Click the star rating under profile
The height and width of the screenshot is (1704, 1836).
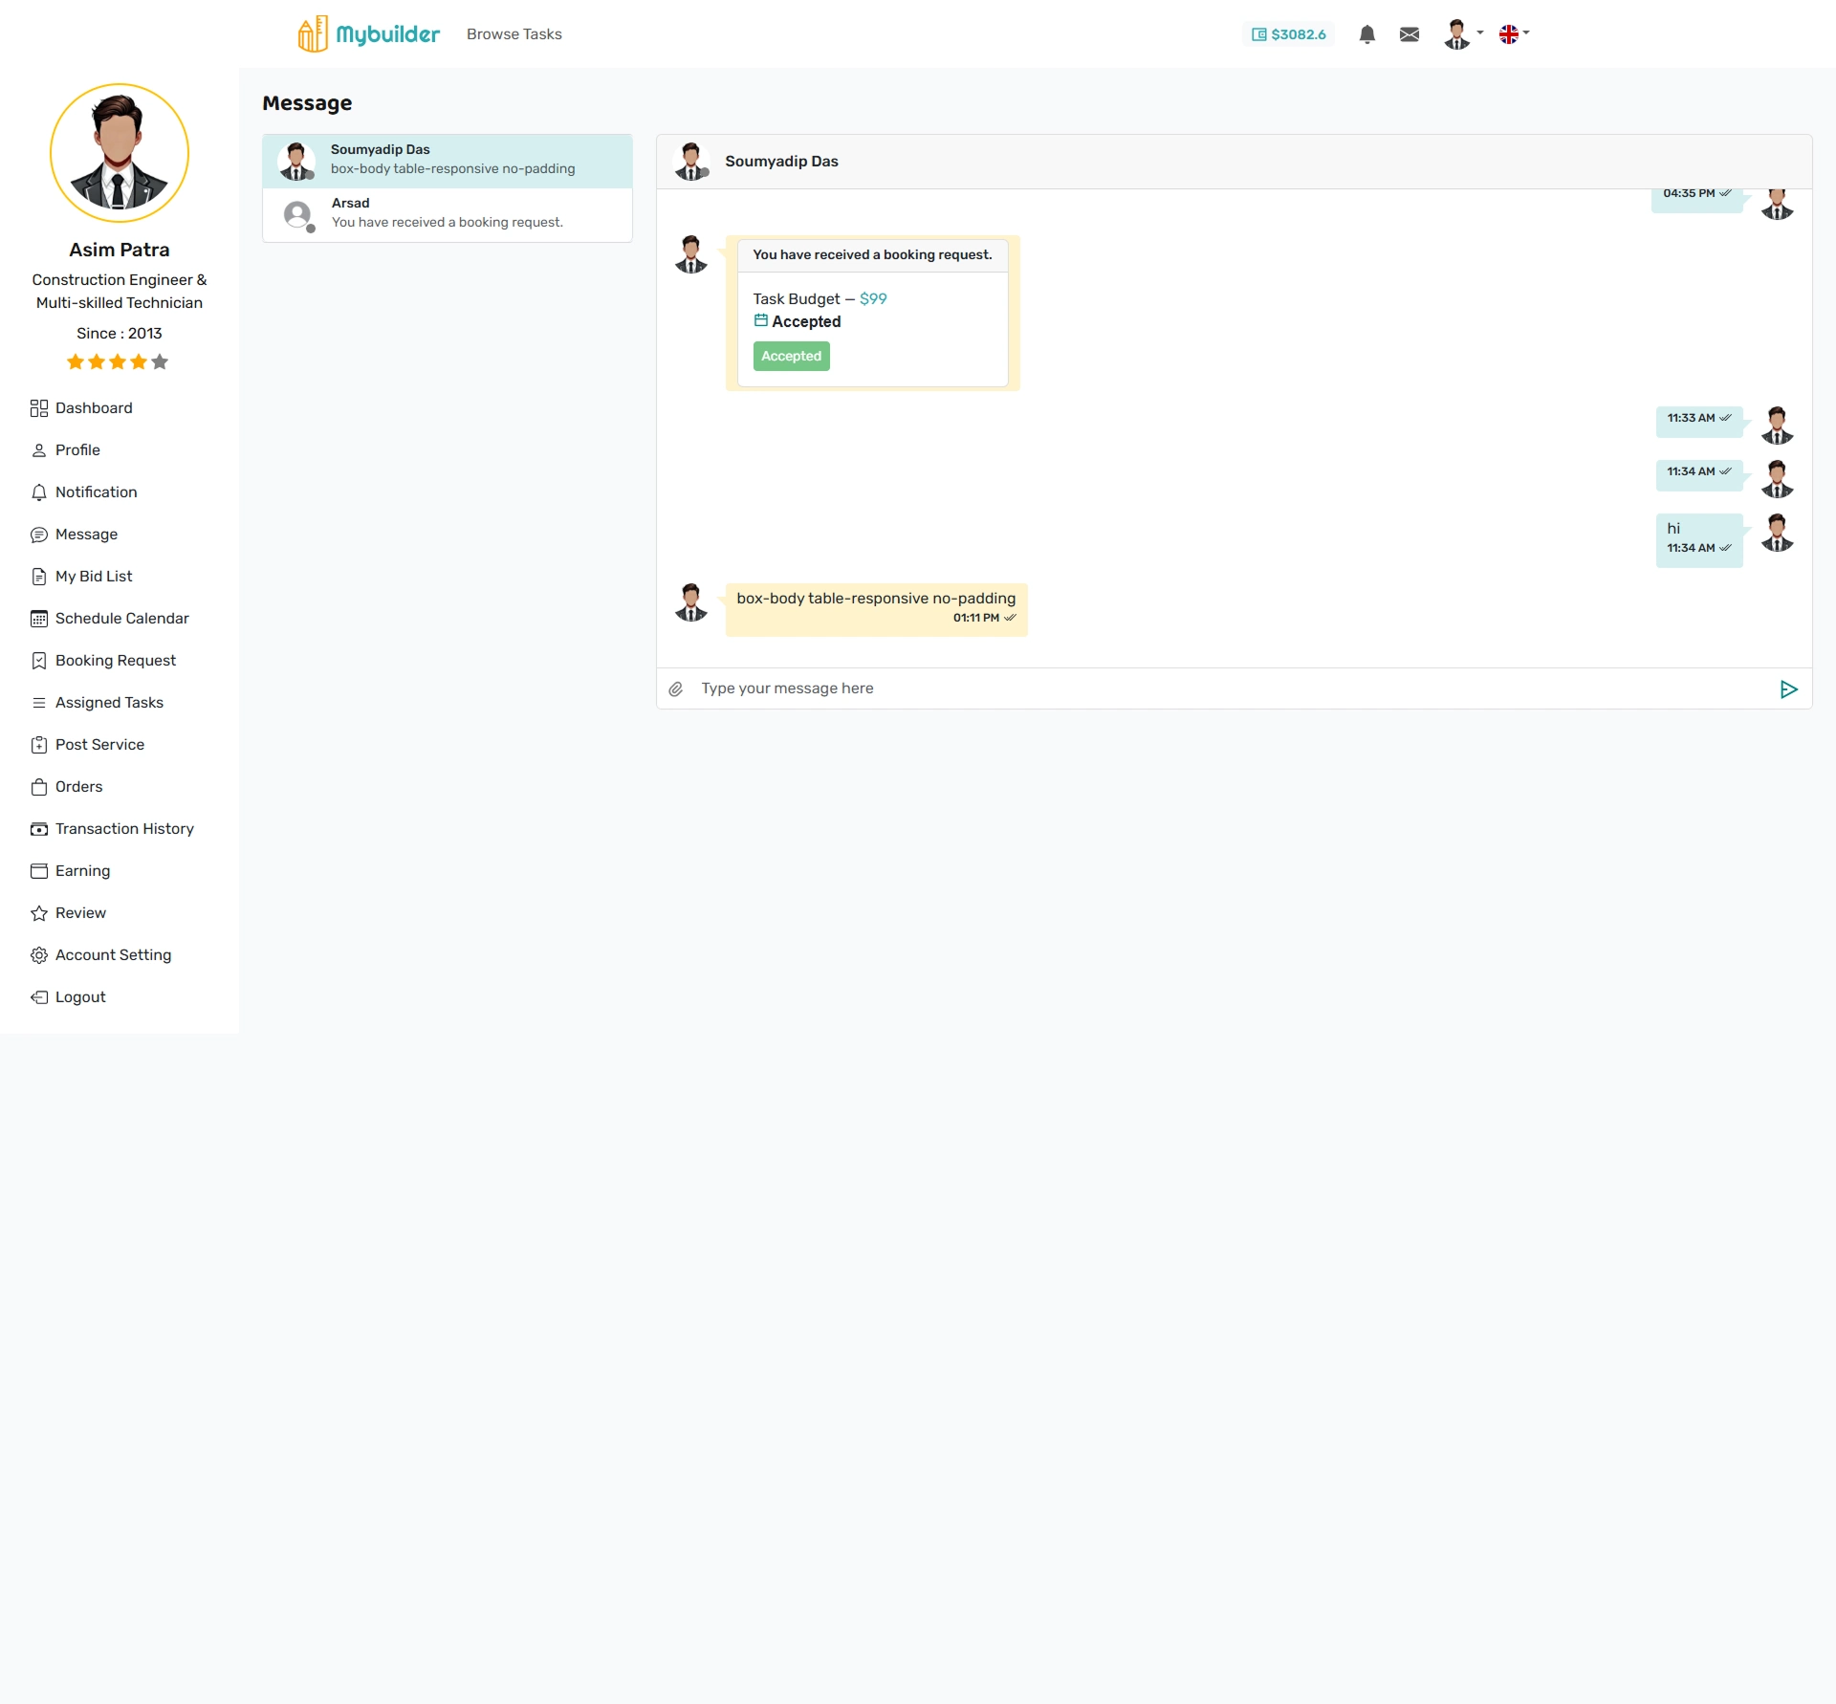118,362
